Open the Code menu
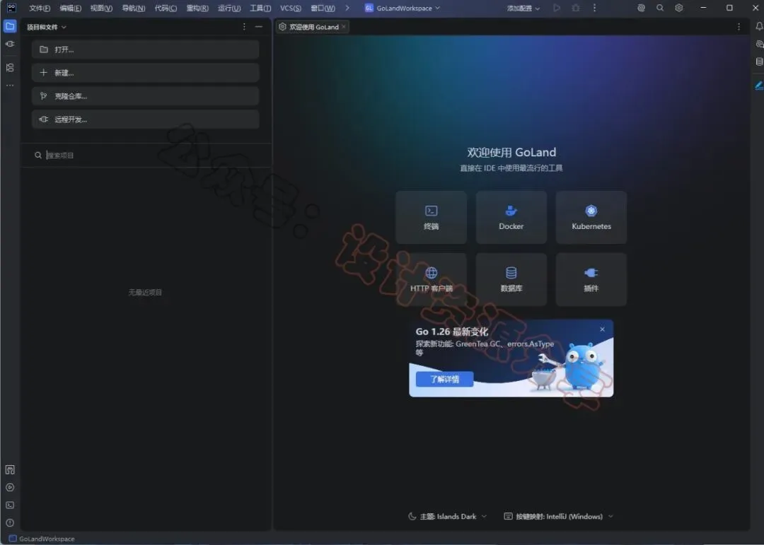Image resolution: width=764 pixels, height=545 pixels. point(166,8)
